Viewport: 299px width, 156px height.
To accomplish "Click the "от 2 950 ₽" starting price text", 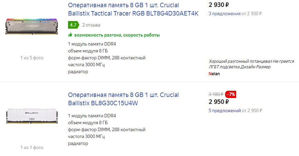I will 252,111.
